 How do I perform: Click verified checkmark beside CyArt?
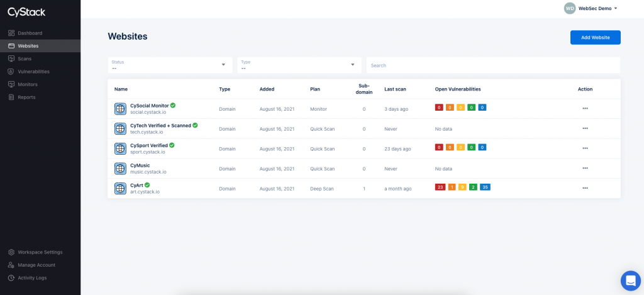[147, 185]
